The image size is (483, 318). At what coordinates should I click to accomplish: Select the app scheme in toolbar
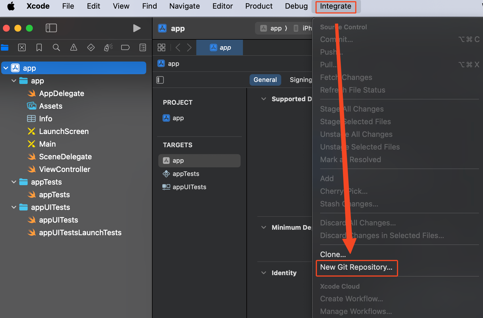[x=271, y=28]
